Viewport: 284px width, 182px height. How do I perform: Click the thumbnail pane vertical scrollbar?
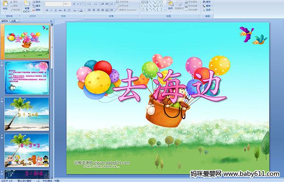coord(52,101)
